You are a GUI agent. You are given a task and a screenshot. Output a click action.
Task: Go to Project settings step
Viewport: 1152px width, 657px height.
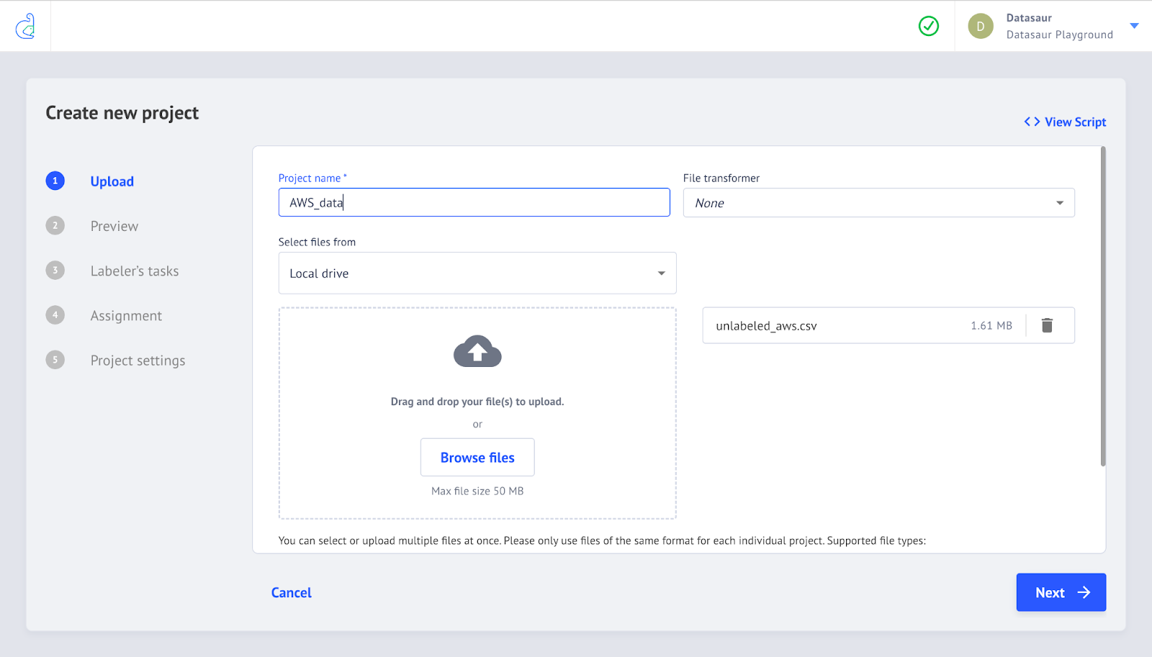click(x=138, y=360)
